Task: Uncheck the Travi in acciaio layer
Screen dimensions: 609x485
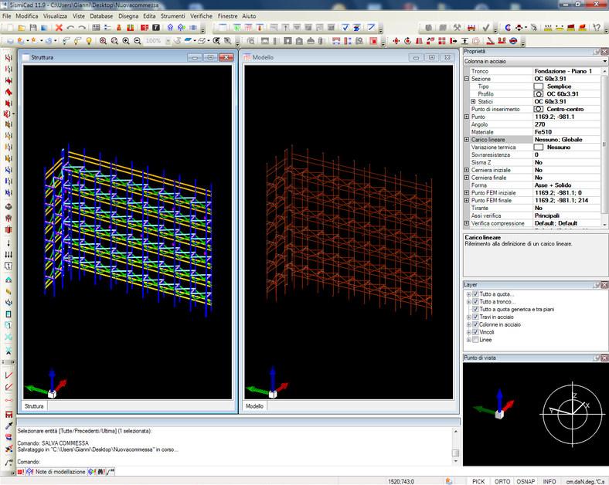Action: point(475,317)
